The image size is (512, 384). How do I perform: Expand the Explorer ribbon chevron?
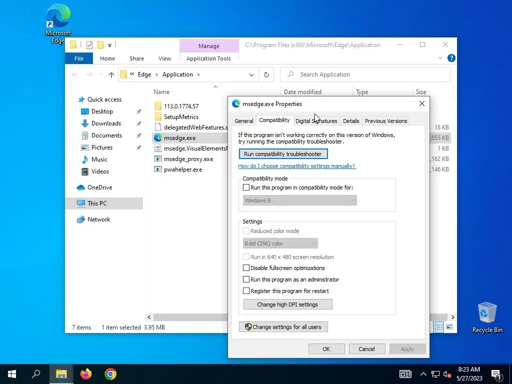coord(440,58)
